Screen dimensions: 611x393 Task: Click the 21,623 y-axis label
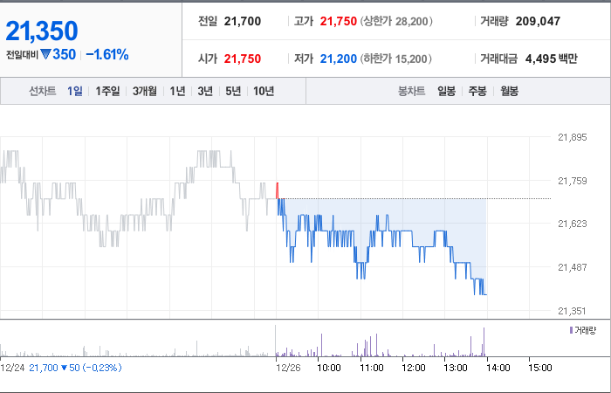tap(572, 224)
